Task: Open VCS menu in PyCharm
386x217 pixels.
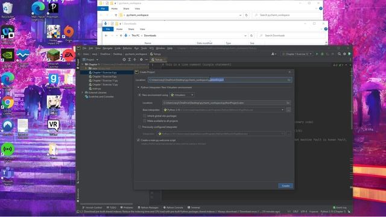Action: pyautogui.click(x=151, y=48)
